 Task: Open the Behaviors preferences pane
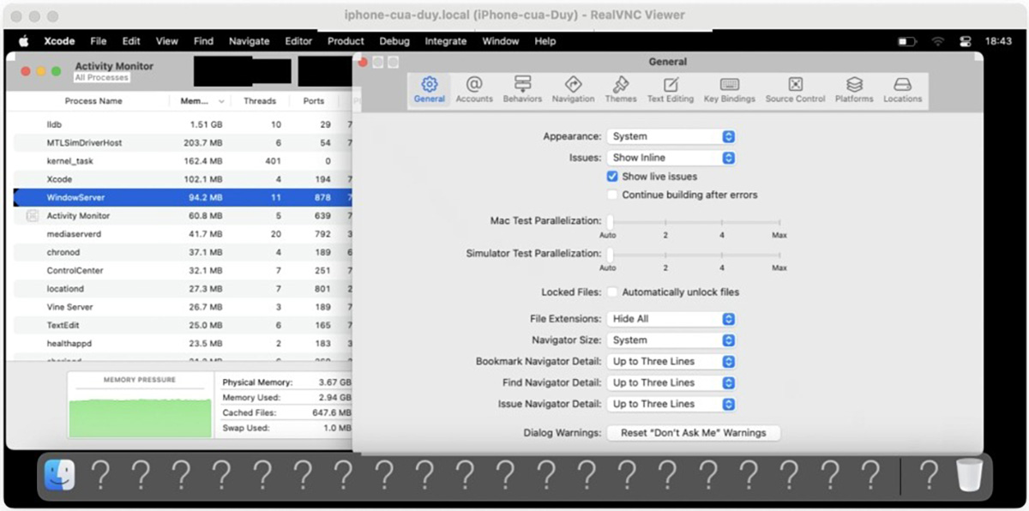click(522, 90)
